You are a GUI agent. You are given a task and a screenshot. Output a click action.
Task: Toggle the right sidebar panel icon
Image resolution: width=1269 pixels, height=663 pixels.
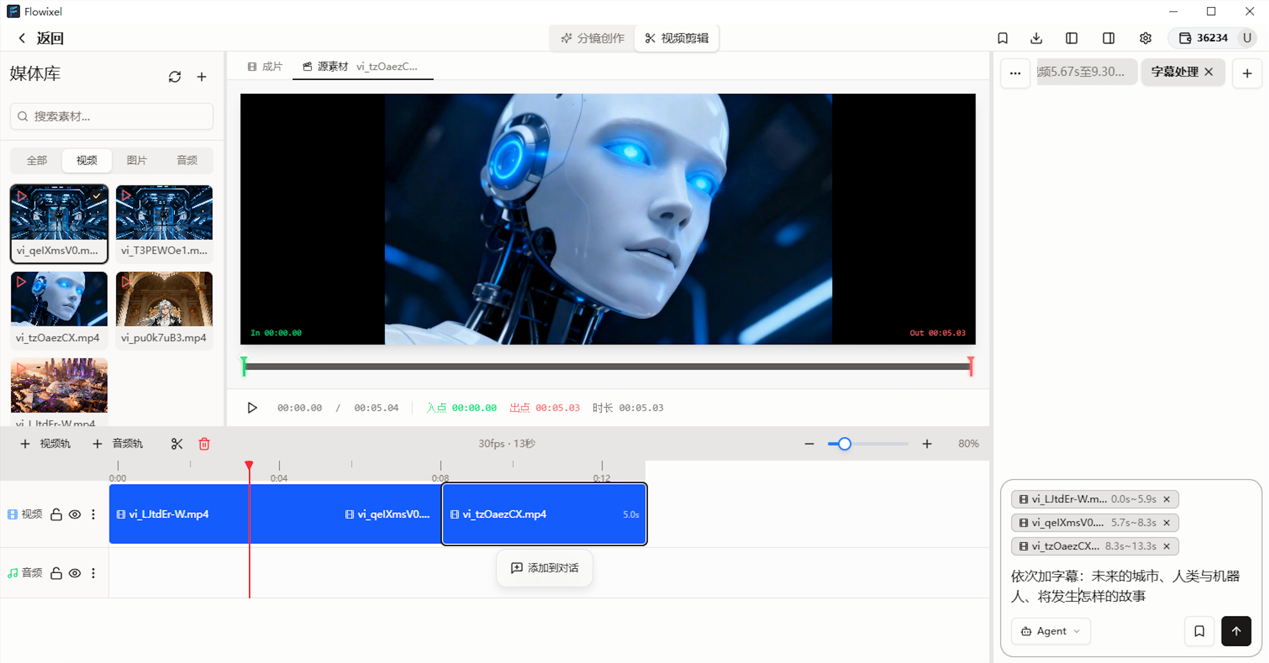coord(1108,38)
